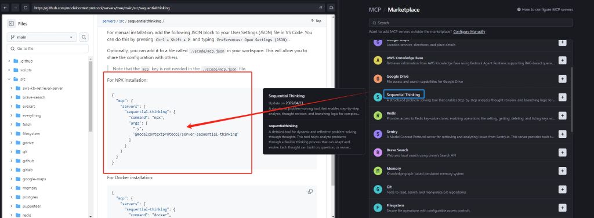Image resolution: width=594 pixels, height=218 pixels.
Task: Click the Memory avatar icon
Action: click(378, 171)
